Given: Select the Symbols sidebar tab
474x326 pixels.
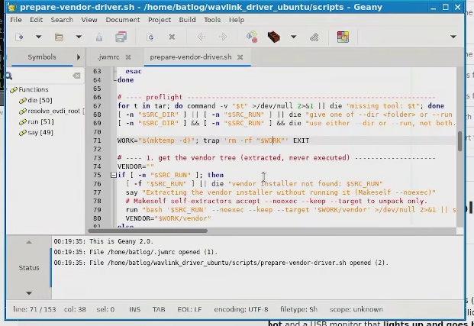Looking at the screenshot, I should (x=42, y=57).
